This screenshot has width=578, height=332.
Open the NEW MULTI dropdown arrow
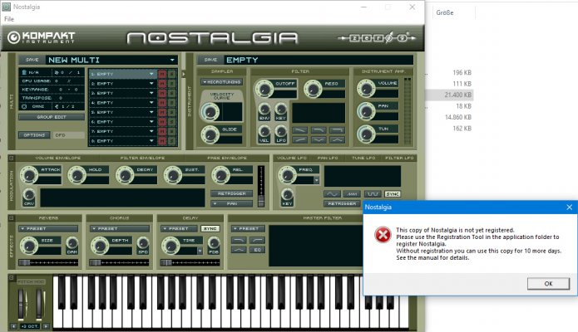pyautogui.click(x=172, y=60)
